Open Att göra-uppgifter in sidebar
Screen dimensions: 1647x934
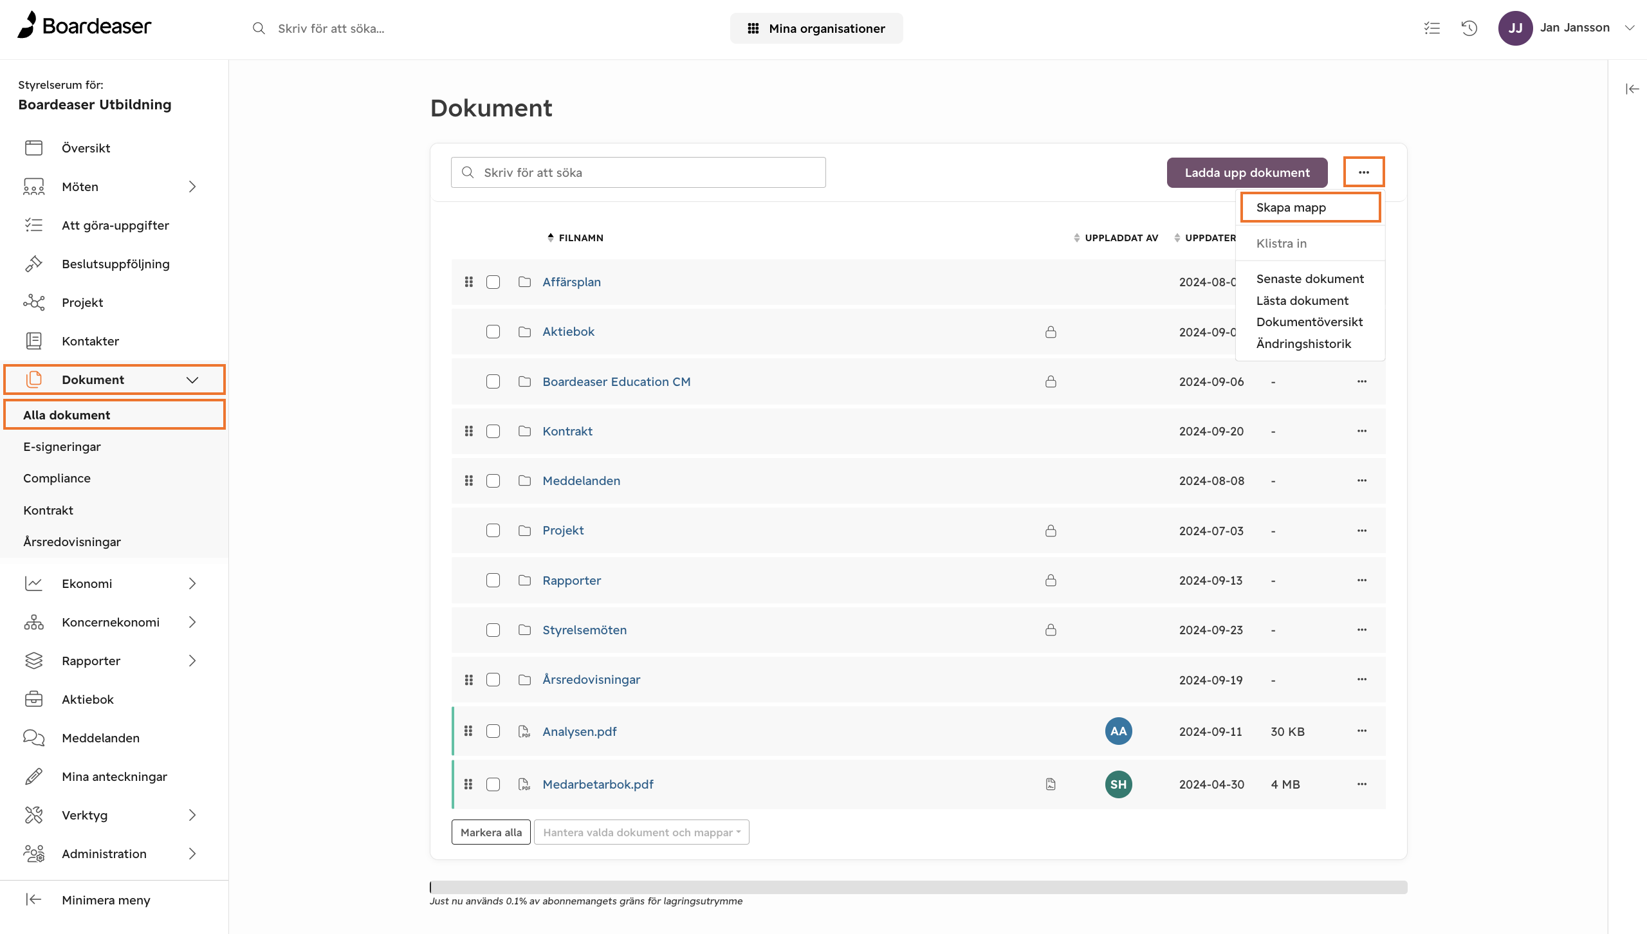pos(115,225)
